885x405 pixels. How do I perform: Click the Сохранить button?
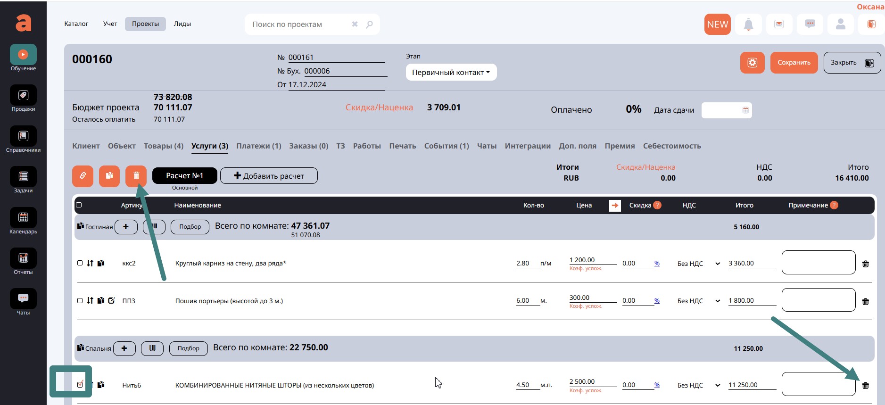pos(794,63)
